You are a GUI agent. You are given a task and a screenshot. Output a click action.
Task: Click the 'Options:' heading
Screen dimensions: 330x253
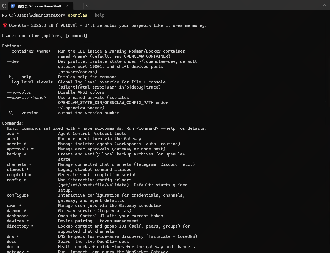[x=11, y=46]
